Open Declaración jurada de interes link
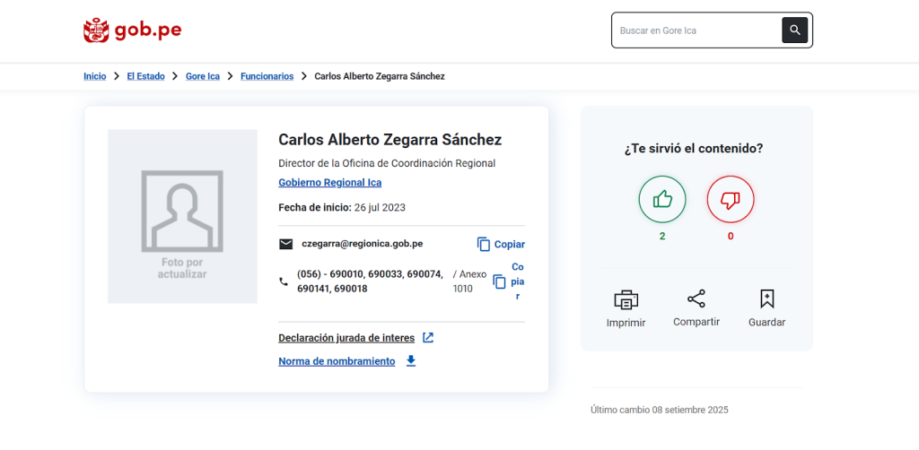919x450 pixels. 346,338
